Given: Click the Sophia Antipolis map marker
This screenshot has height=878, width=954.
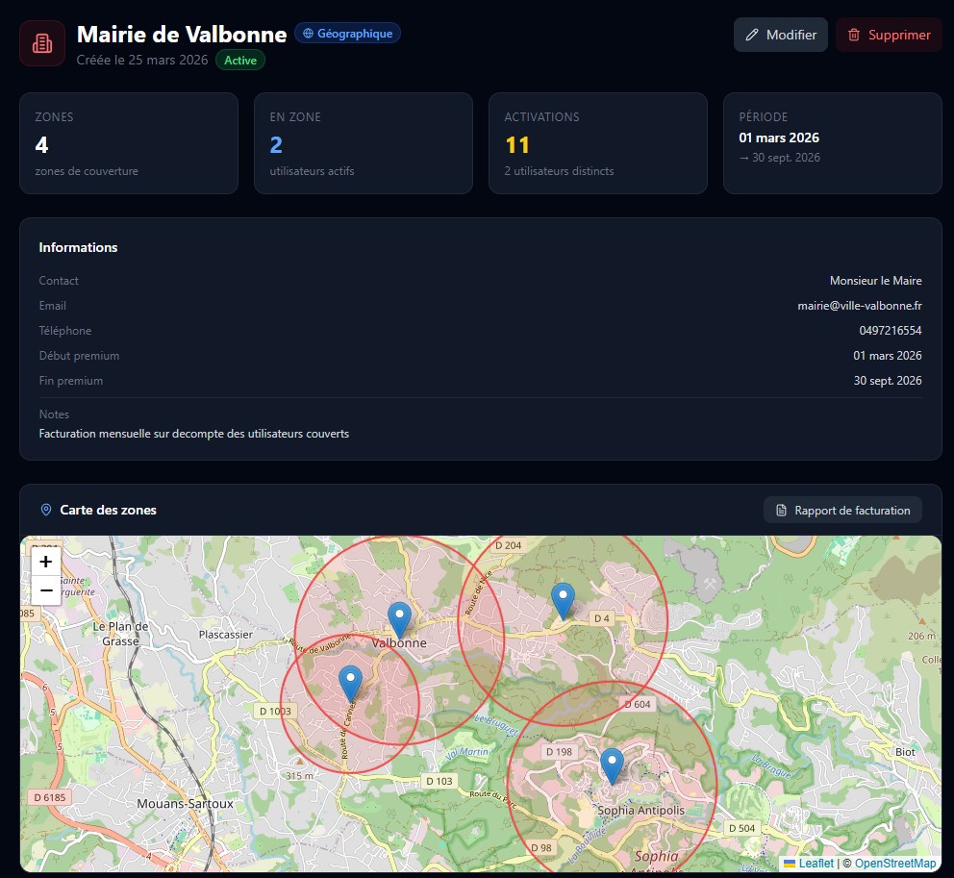Looking at the screenshot, I should (612, 765).
